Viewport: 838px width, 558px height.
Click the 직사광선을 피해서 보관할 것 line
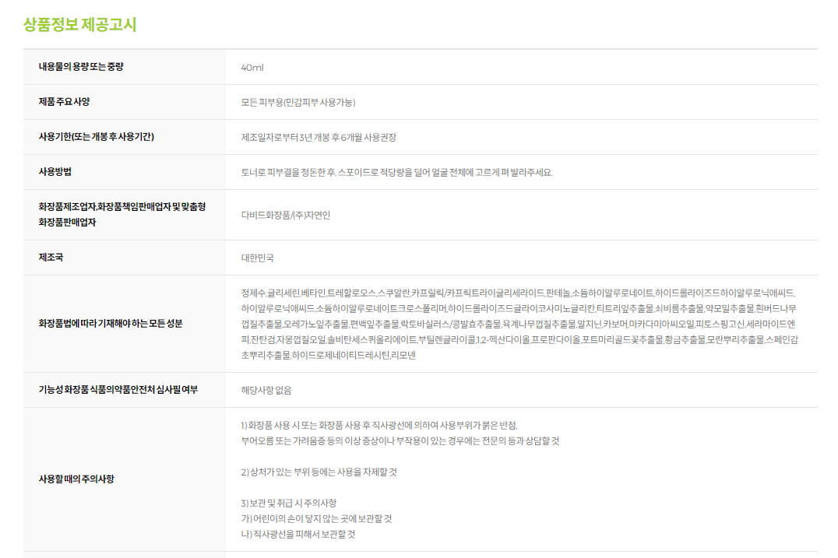298,534
